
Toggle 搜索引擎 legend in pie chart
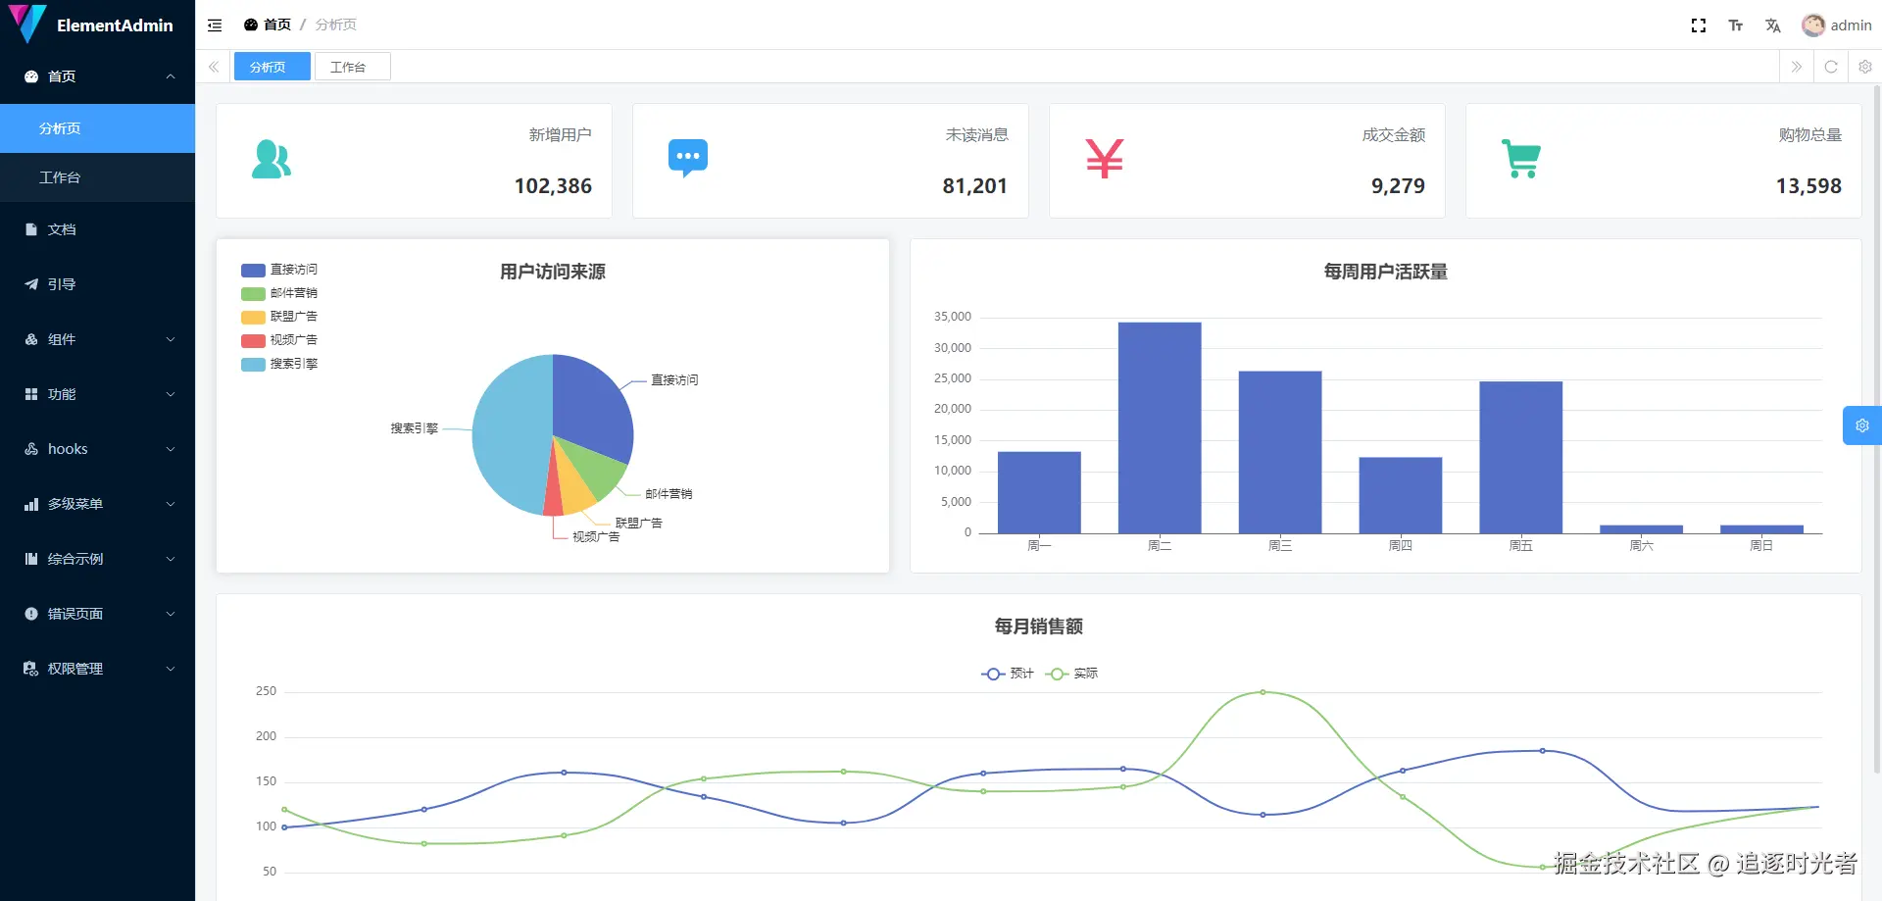click(x=279, y=364)
